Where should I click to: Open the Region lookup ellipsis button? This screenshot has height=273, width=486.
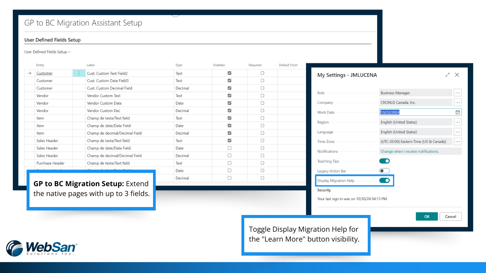coord(458,122)
